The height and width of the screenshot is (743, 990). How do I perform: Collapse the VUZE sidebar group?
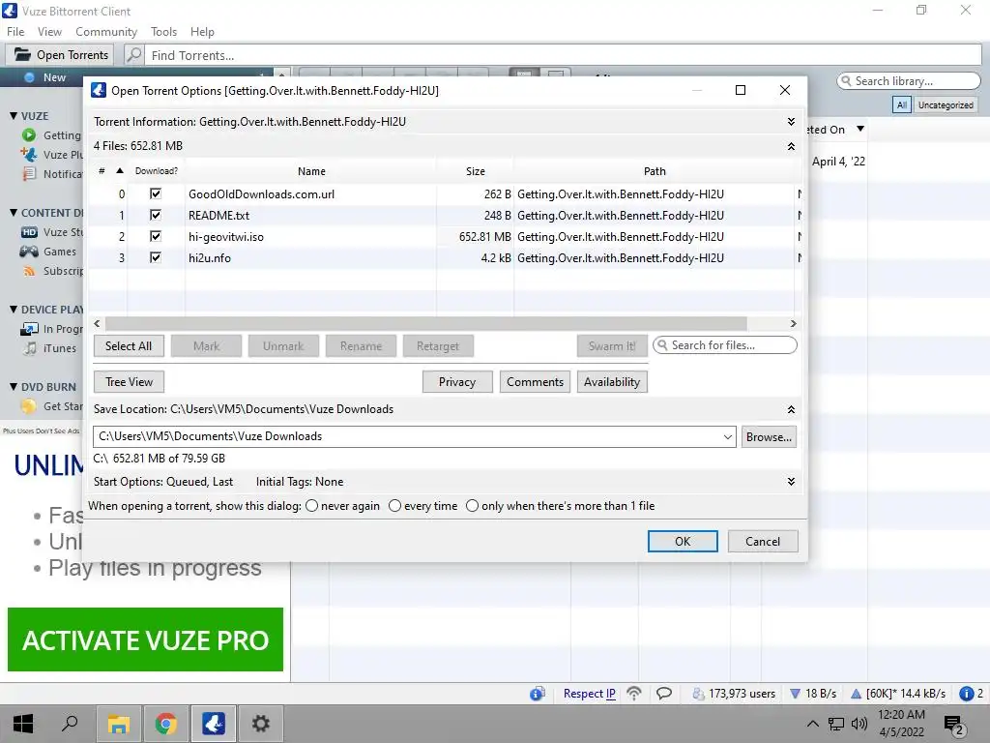(x=14, y=116)
